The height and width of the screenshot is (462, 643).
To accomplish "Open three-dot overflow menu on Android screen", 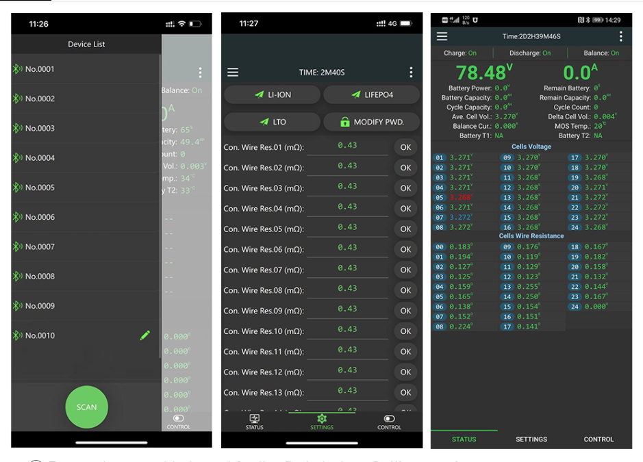I will pyautogui.click(x=620, y=36).
